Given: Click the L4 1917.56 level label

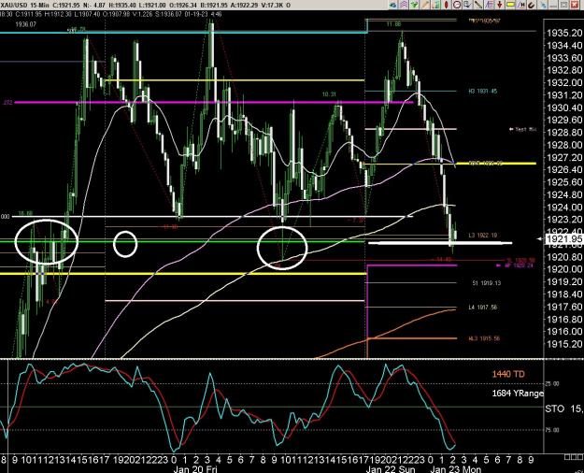Looking at the screenshot, I should (483, 308).
